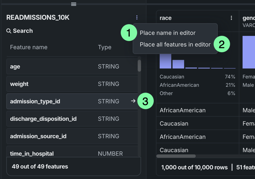Select the time_in_hospital feature row
The width and height of the screenshot is (255, 179).
click(70, 153)
